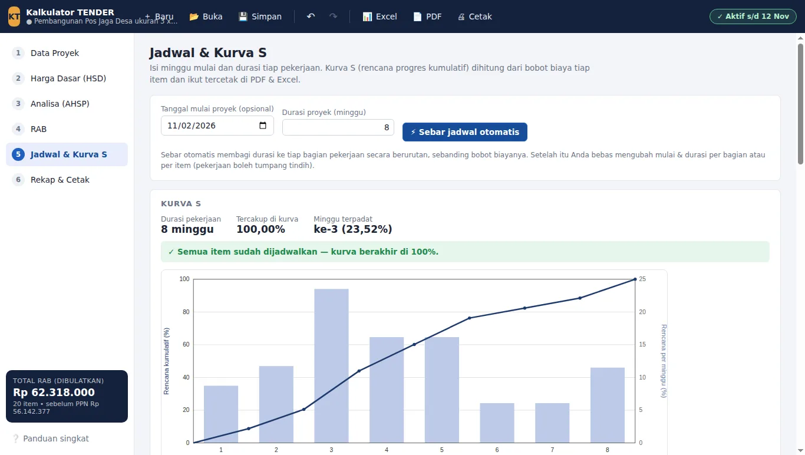Print using the Cetak button
805x455 pixels.
click(474, 17)
